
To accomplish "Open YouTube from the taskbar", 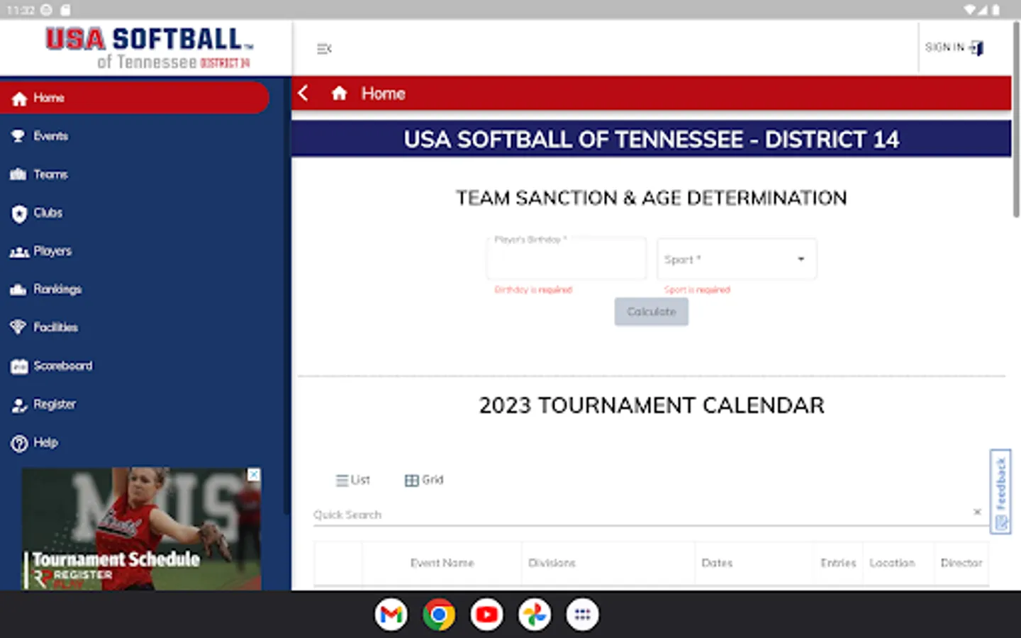I will click(x=487, y=615).
